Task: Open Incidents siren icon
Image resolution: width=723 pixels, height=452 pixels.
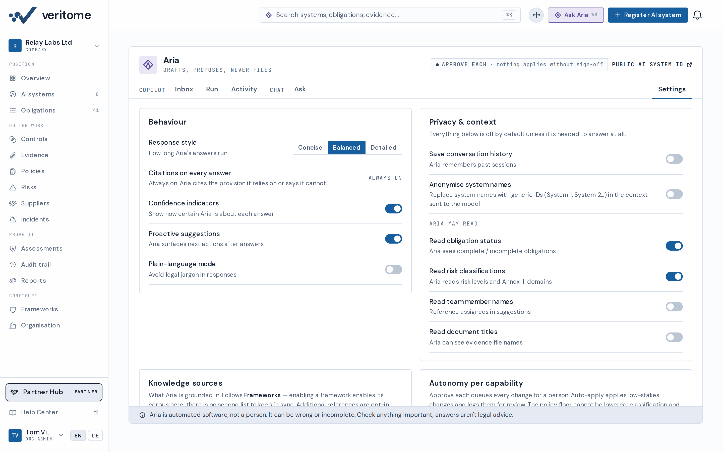Action: click(13, 219)
